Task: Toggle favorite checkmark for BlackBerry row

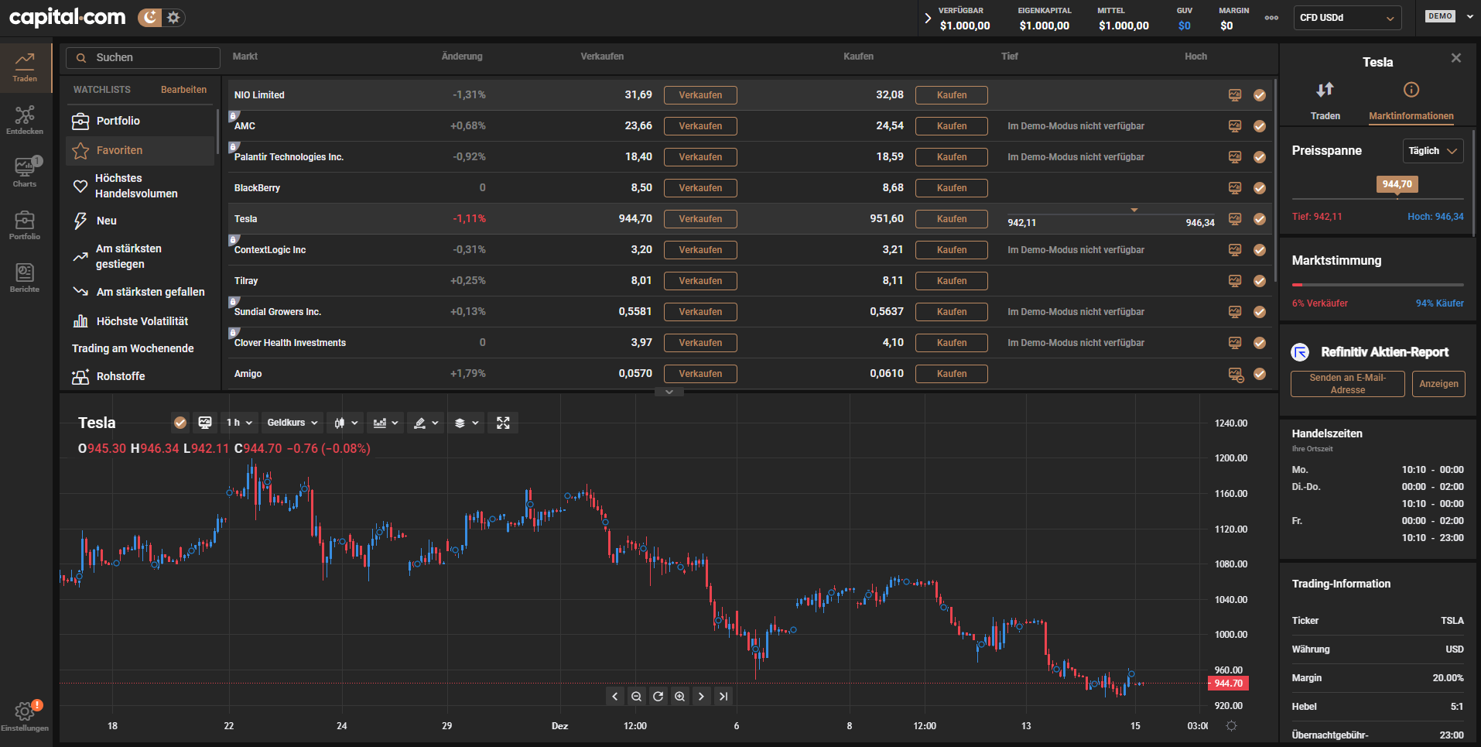Action: click(x=1260, y=188)
